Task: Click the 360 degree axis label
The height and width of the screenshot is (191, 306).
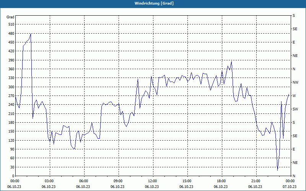Action: [11, 69]
